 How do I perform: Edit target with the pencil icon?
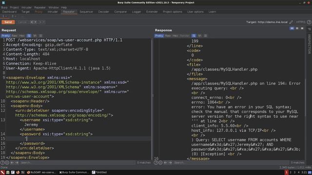[x=291, y=22]
